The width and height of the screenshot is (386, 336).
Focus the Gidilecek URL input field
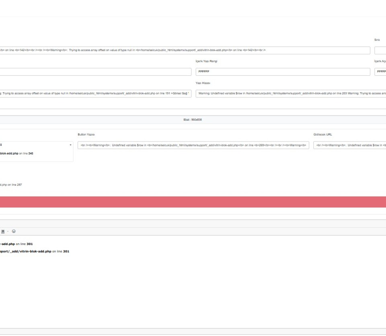coord(349,145)
